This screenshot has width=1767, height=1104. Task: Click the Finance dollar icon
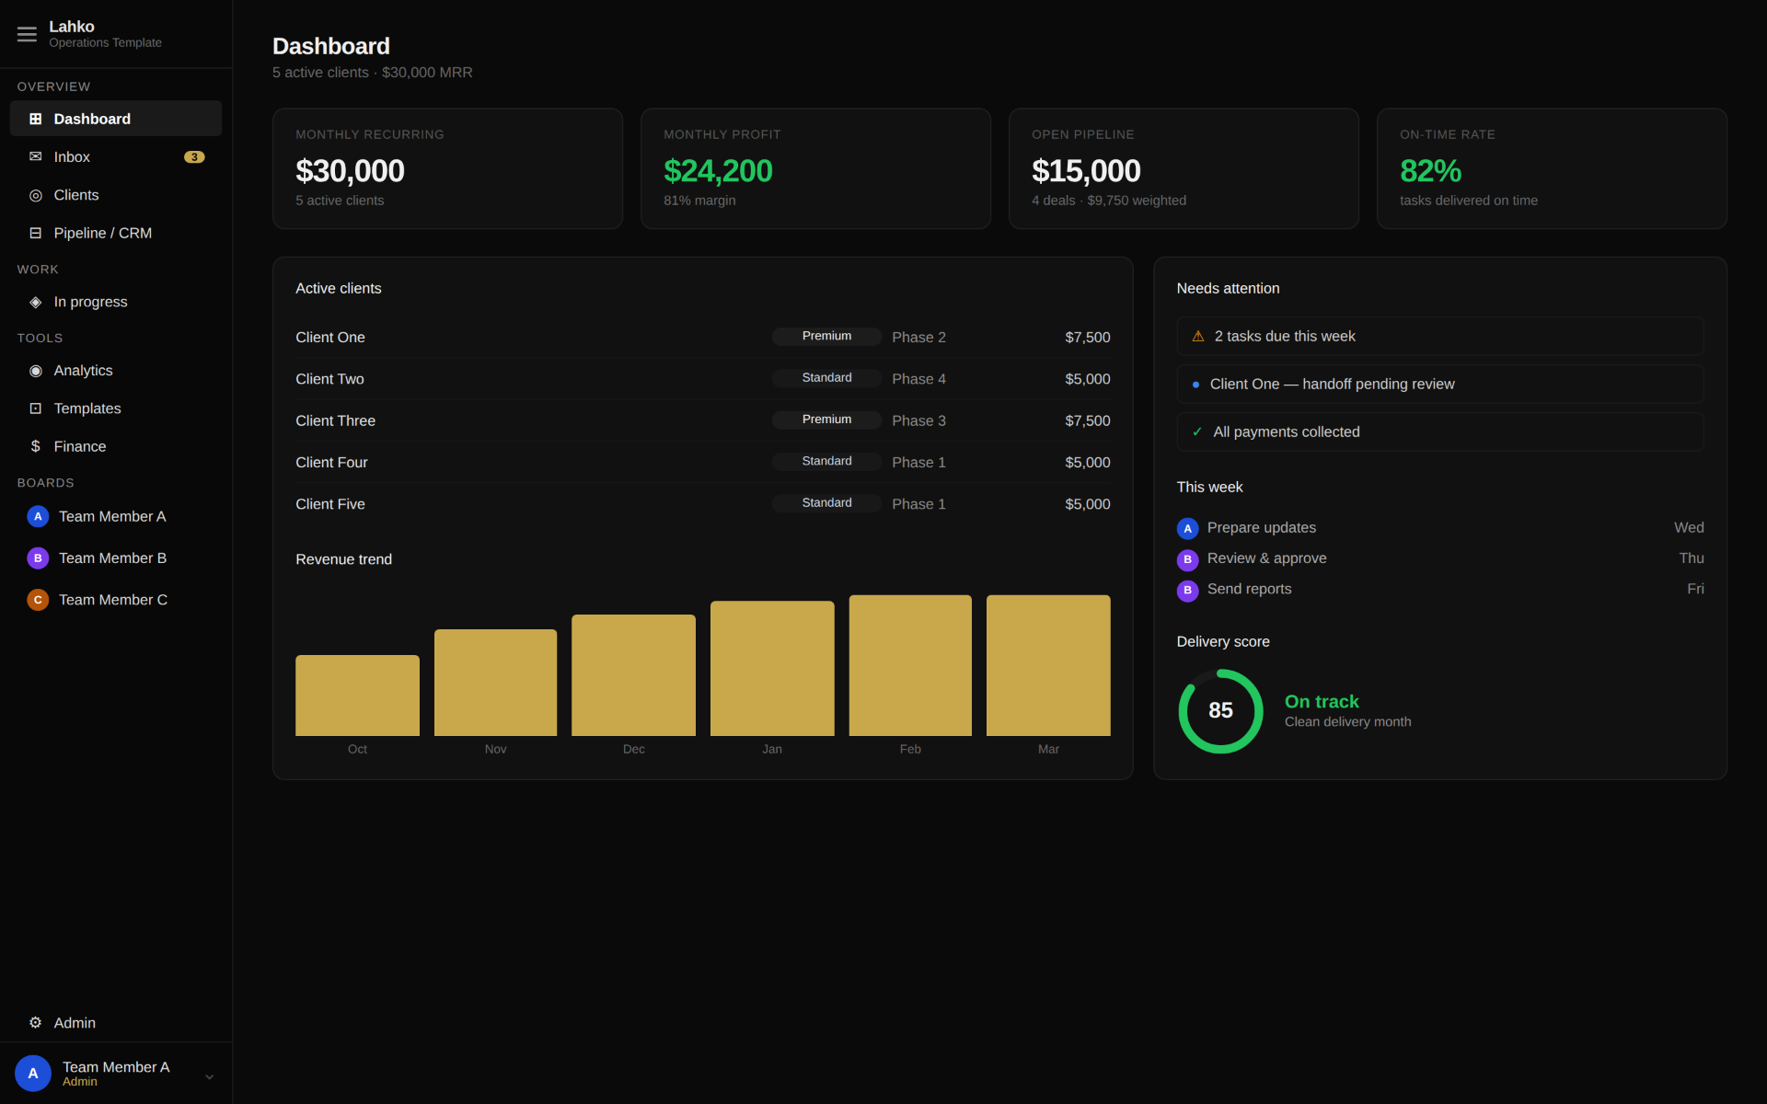35,446
